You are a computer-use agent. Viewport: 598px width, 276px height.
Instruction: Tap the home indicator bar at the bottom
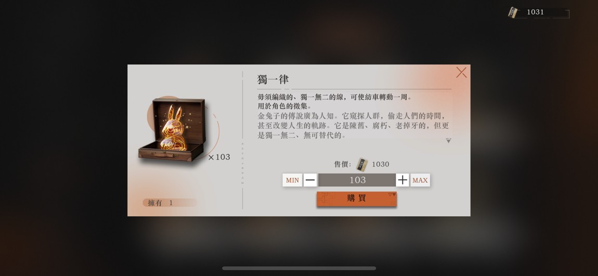299,268
